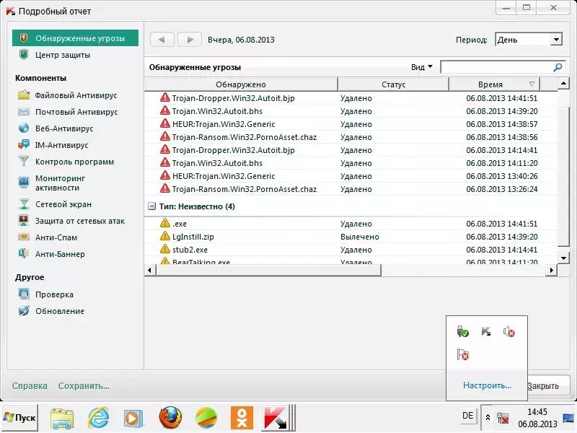Select Файловый Антивирус component
Viewport: 577px width, 433px height.
(76, 95)
